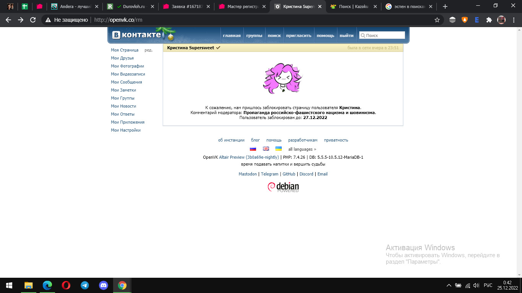Expand the all languages list
The image size is (522, 293).
(x=302, y=149)
